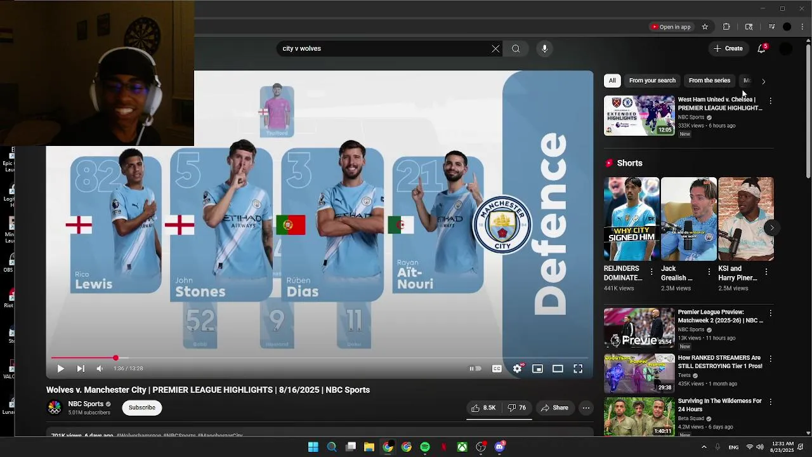Open the NBC Sports channel avatar

[x=55, y=408]
